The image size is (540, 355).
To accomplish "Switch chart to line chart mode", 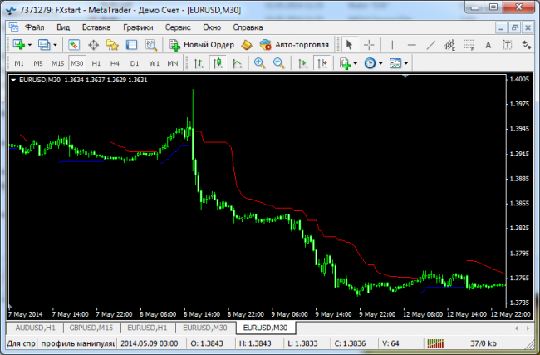I will point(237,63).
